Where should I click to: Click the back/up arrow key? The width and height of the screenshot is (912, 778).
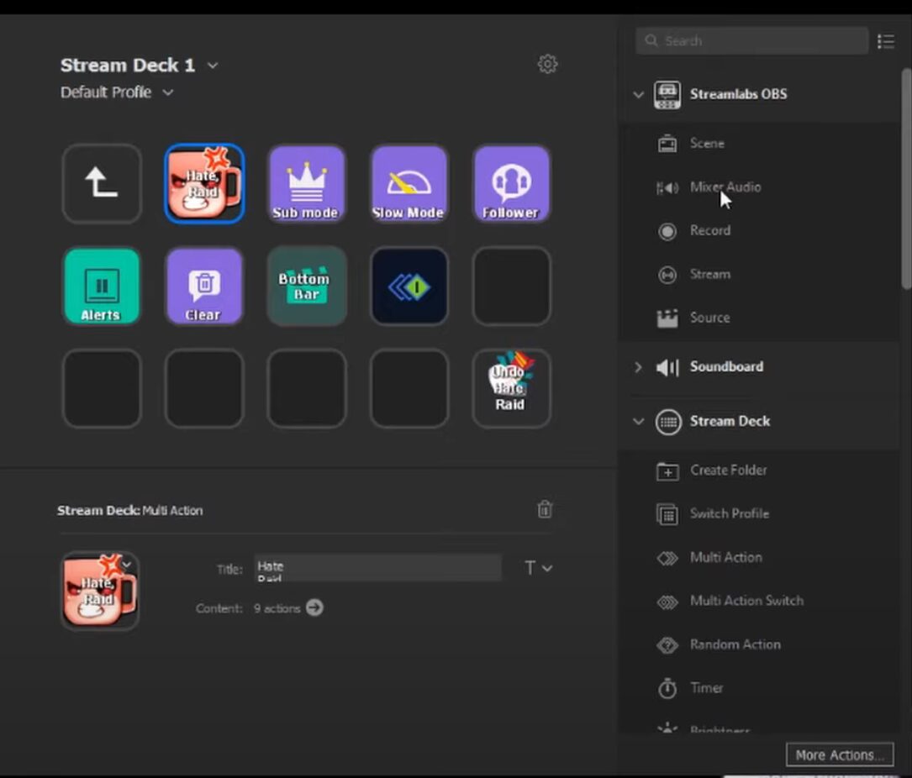[102, 184]
